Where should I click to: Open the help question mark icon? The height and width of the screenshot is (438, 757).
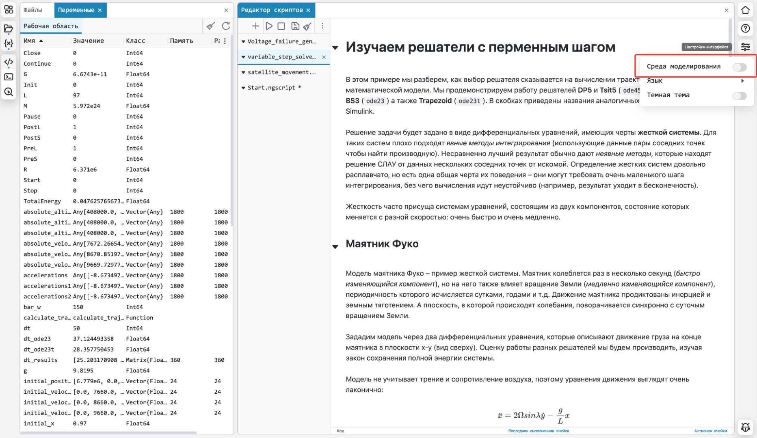pyautogui.click(x=745, y=28)
